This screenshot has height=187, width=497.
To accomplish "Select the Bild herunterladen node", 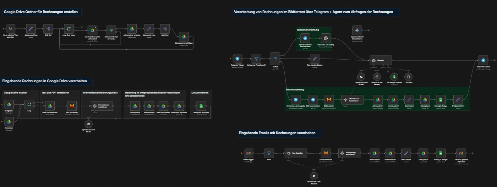I will click(x=313, y=100).
